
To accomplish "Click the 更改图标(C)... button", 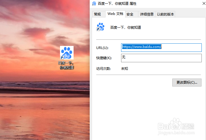I will (x=187, y=83).
